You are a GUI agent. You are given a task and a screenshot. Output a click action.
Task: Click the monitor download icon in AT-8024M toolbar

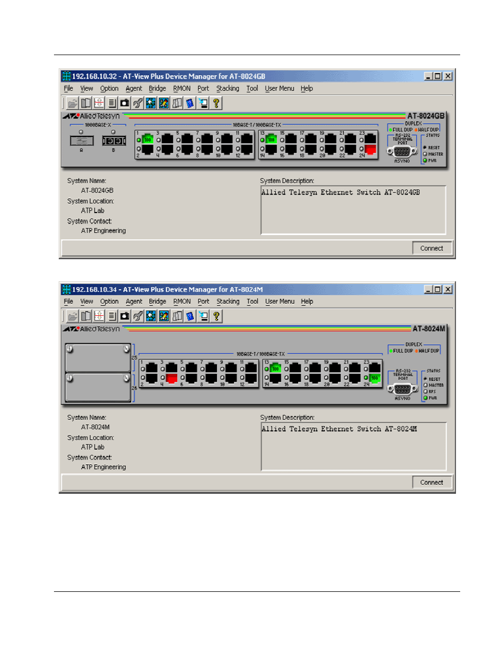click(x=203, y=316)
